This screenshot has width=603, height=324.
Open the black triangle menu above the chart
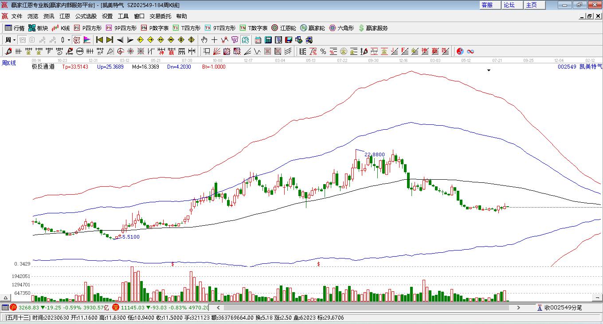(x=489, y=70)
